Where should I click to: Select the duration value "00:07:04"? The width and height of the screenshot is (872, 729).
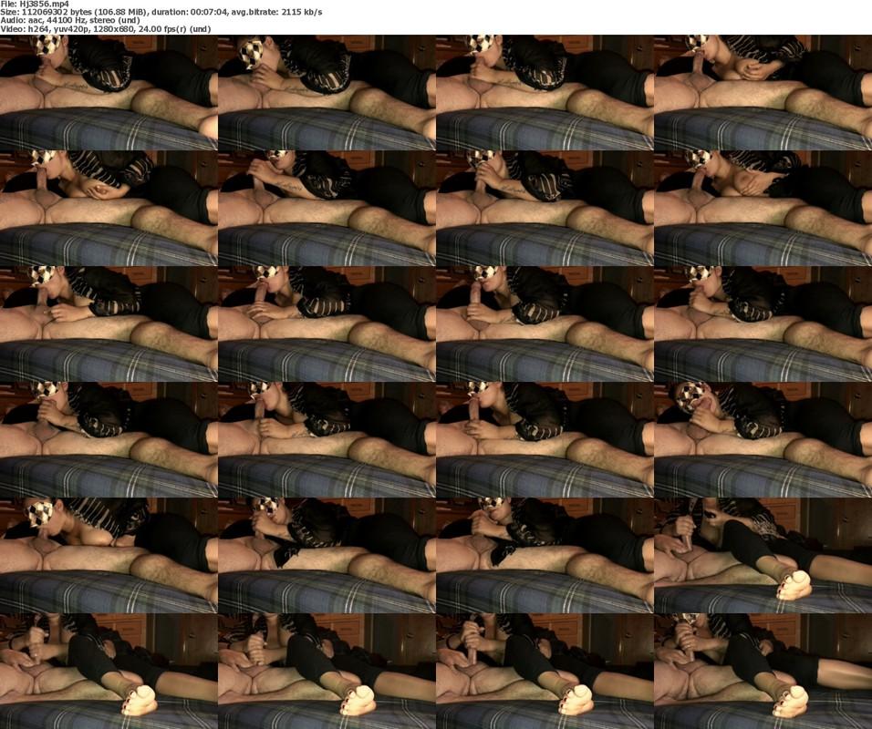click(x=207, y=12)
